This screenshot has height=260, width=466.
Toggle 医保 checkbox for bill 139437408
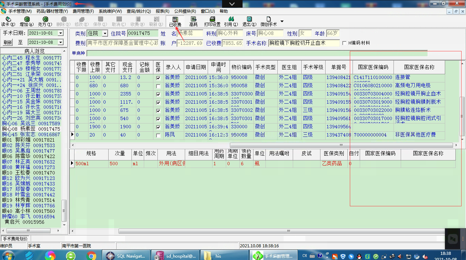(158, 135)
